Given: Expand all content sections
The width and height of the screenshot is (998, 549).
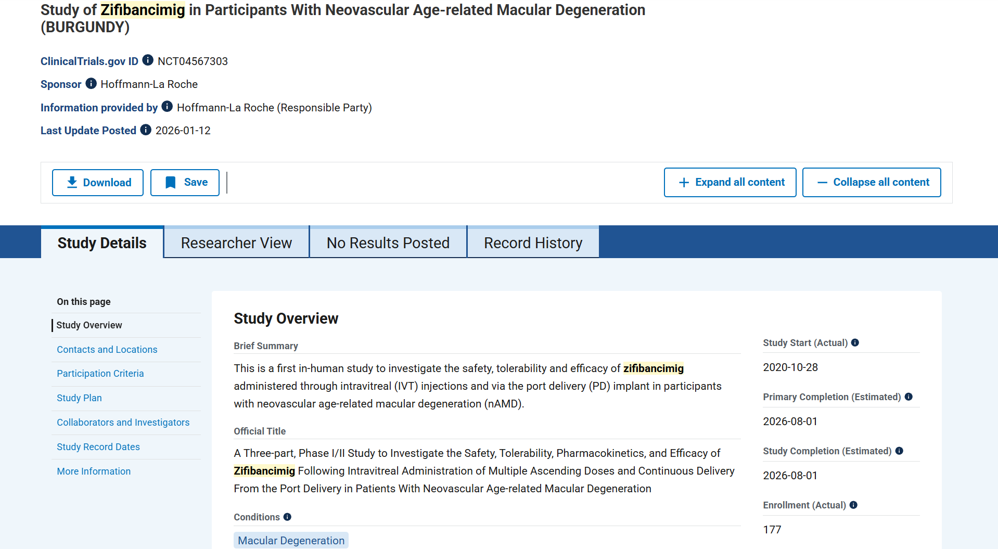Looking at the screenshot, I should 730,183.
